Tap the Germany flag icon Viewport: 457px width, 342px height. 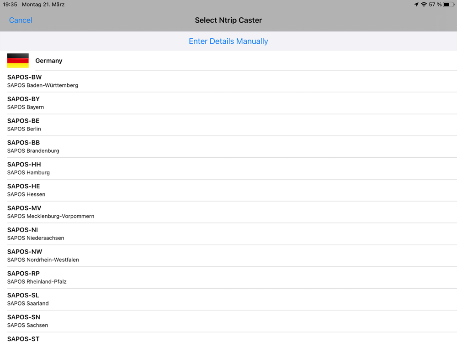click(18, 61)
